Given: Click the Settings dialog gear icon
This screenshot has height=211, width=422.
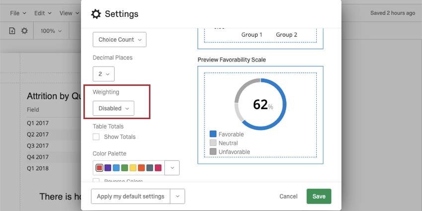Looking at the screenshot, I should pos(96,14).
